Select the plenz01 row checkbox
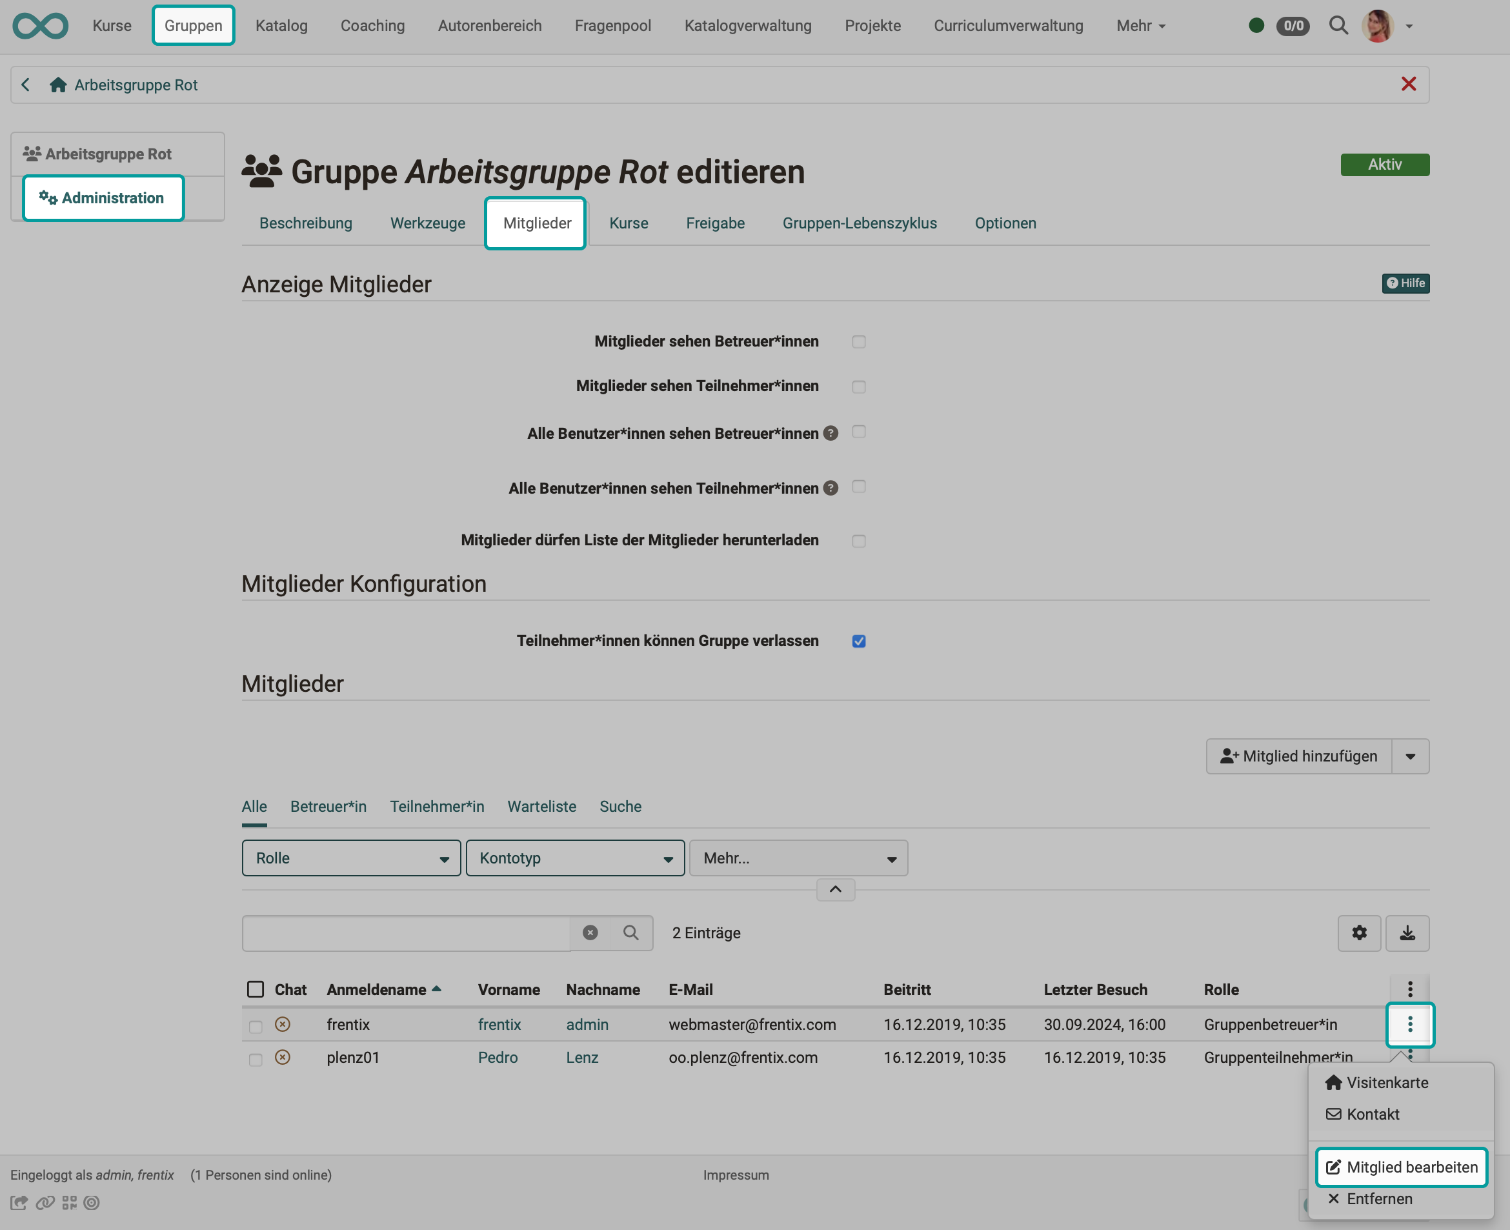The width and height of the screenshot is (1510, 1230). coord(255,1059)
